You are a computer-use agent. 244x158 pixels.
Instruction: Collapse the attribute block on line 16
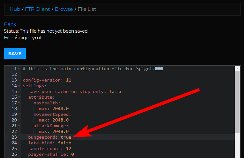tap(19, 97)
